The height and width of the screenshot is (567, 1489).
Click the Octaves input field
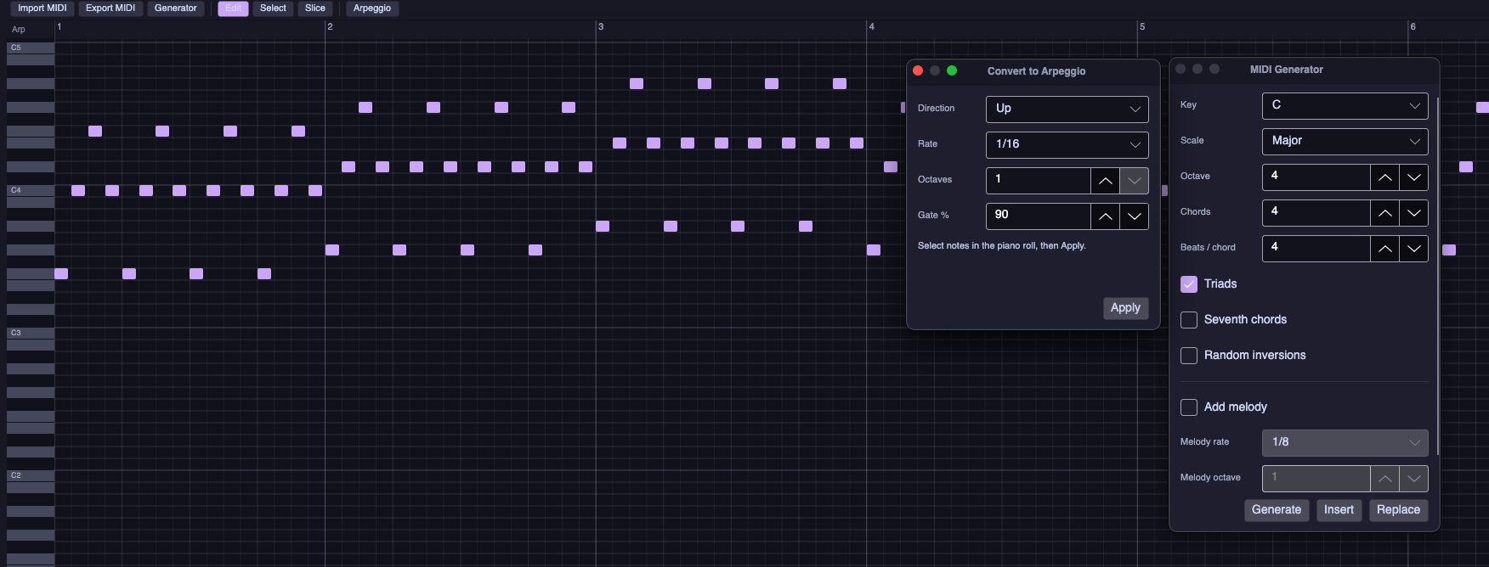(x=1039, y=181)
